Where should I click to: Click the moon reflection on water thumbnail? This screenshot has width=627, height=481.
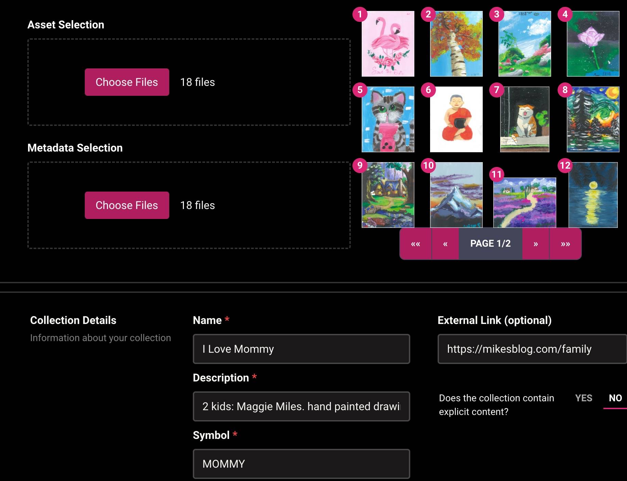[x=593, y=195]
